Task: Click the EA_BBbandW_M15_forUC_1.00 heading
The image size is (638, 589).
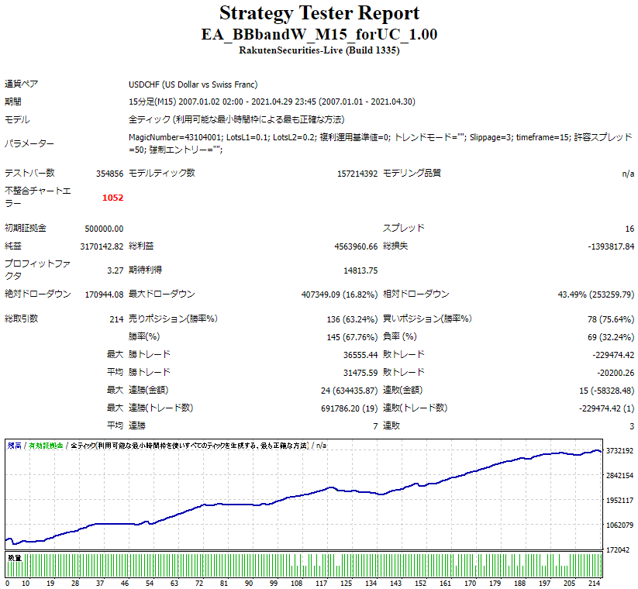Action: pyautogui.click(x=319, y=34)
